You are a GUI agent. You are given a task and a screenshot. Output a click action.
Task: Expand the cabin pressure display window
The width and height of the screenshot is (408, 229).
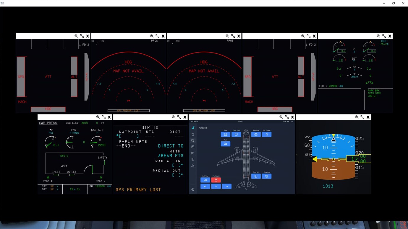(103, 117)
